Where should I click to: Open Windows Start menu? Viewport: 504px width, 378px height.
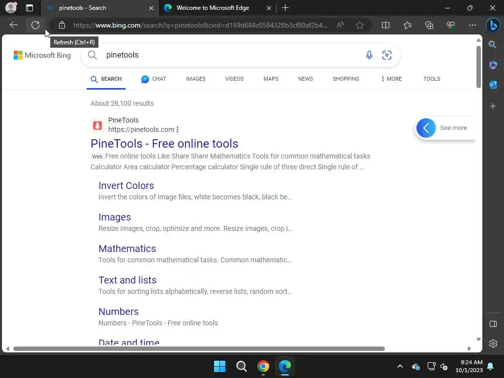[220, 366]
